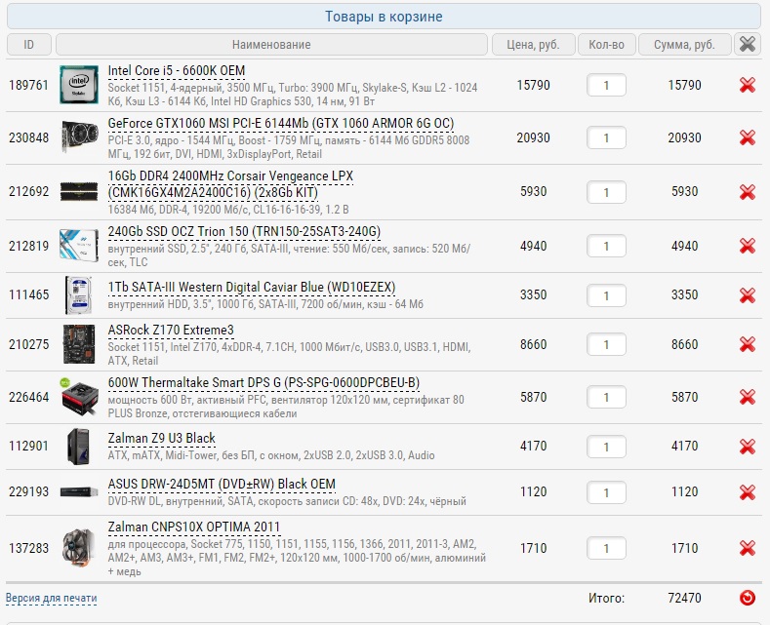770x625 pixels.
Task: Open GeForce GTX1060 MSI PCI-E link
Action: (281, 123)
